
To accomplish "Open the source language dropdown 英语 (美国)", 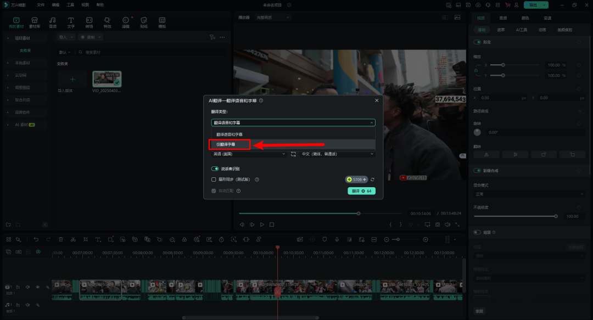I will click(249, 154).
